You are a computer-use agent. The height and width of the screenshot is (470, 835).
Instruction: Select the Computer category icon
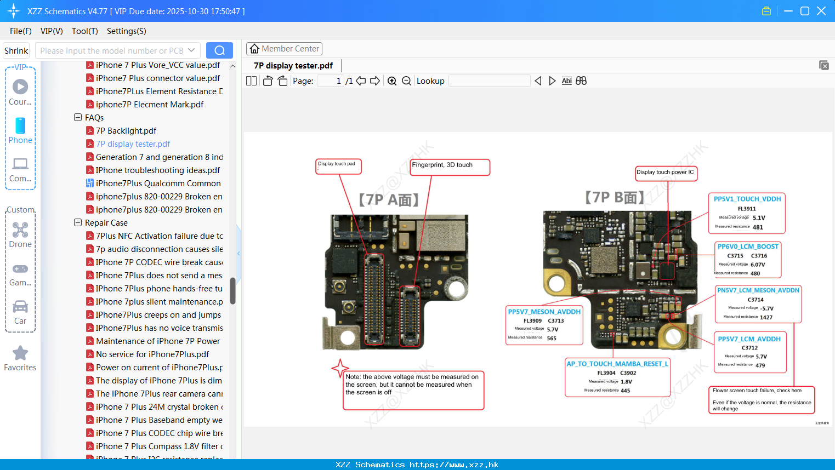[20, 170]
